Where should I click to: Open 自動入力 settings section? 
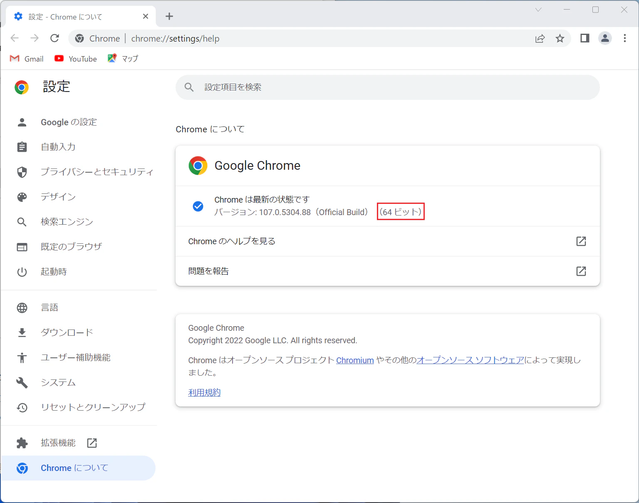79,147
